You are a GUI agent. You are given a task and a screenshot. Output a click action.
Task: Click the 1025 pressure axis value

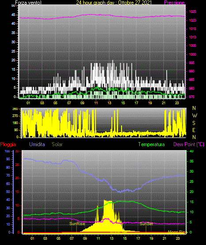pos(192,12)
